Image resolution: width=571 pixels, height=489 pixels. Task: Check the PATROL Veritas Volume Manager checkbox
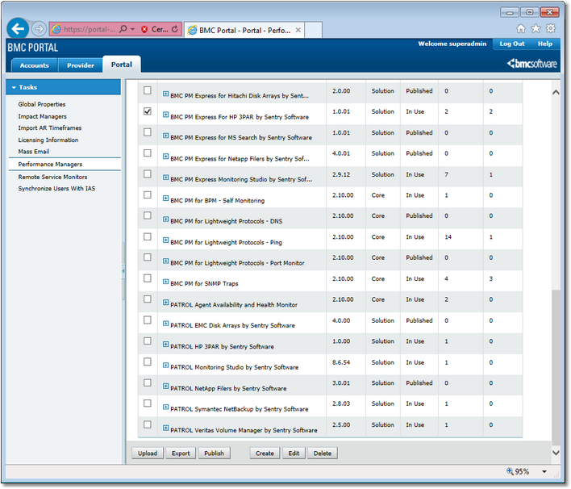148,424
